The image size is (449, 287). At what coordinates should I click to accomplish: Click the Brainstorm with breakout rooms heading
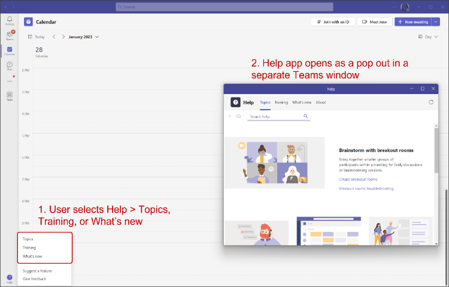pos(377,150)
